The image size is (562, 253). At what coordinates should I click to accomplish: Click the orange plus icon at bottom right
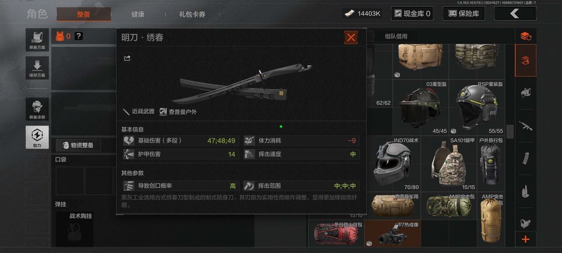click(x=526, y=239)
